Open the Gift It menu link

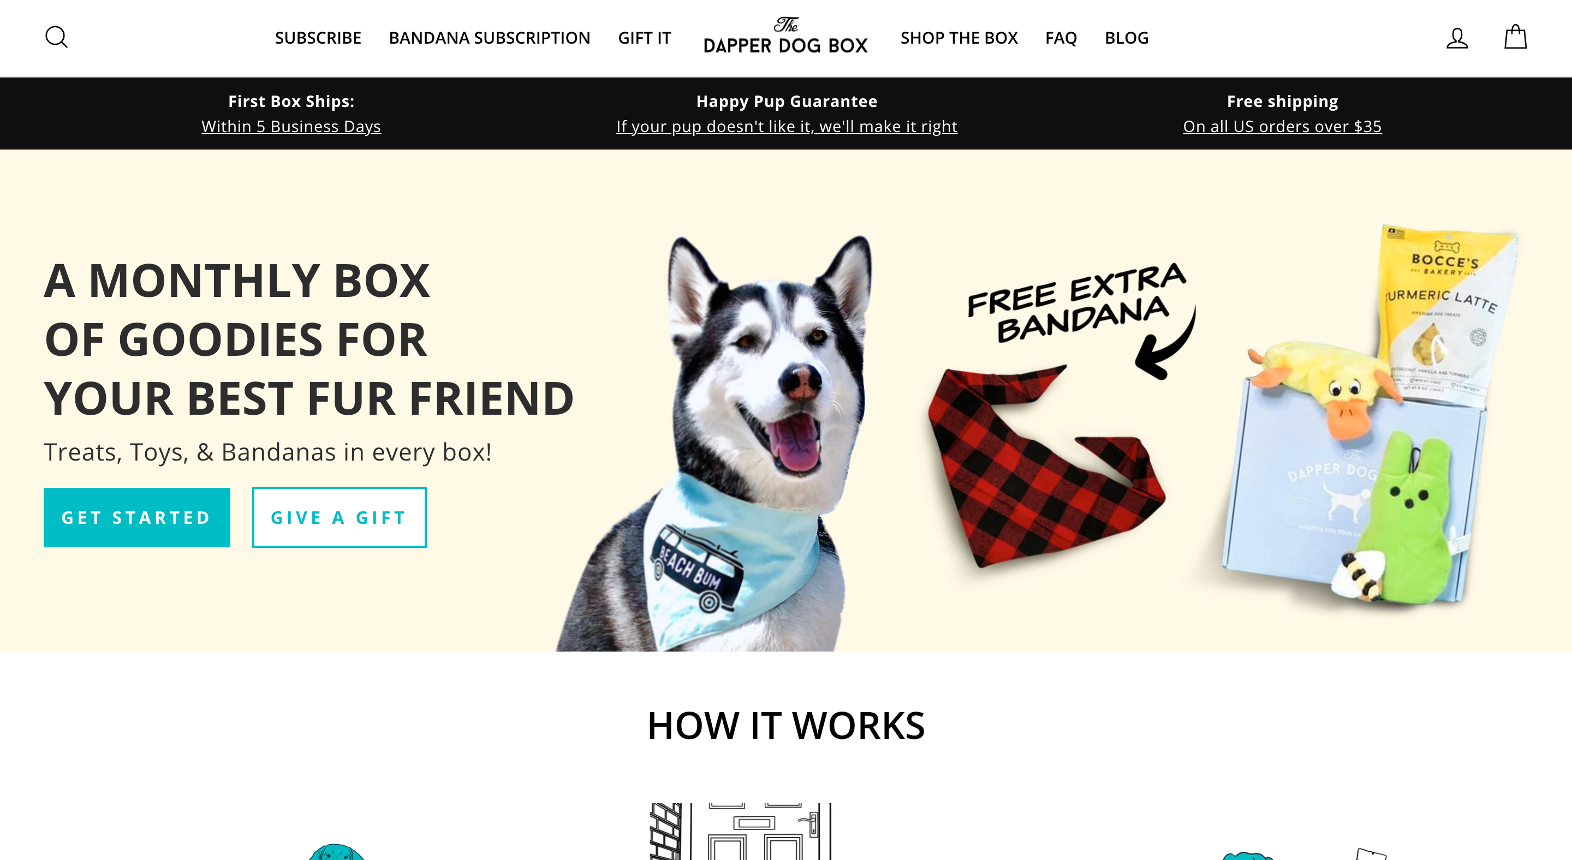pyautogui.click(x=645, y=38)
